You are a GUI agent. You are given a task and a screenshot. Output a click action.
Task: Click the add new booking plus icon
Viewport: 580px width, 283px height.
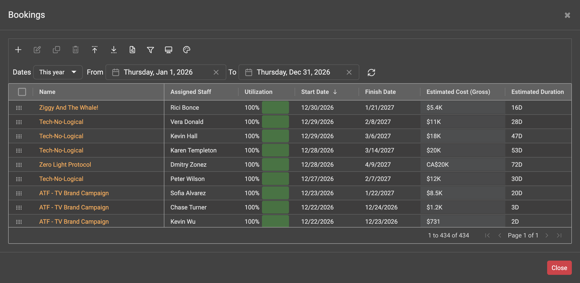pyautogui.click(x=18, y=50)
